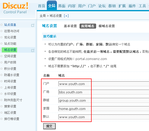149x131 pixels.
Task: Click the 域名 column header
Action: (61, 76)
